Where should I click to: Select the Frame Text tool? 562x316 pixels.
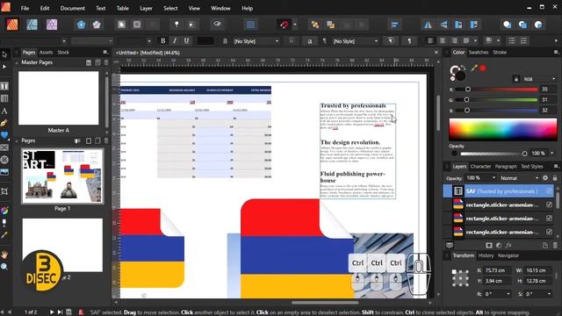[x=4, y=86]
